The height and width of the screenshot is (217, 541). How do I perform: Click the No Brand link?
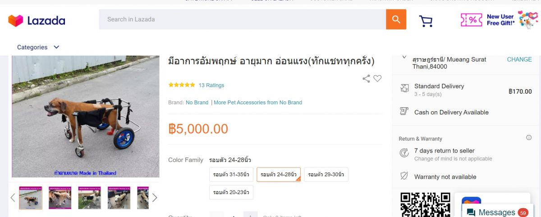197,103
